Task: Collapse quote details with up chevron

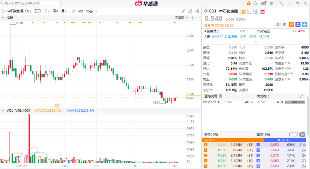Action: (x=255, y=42)
